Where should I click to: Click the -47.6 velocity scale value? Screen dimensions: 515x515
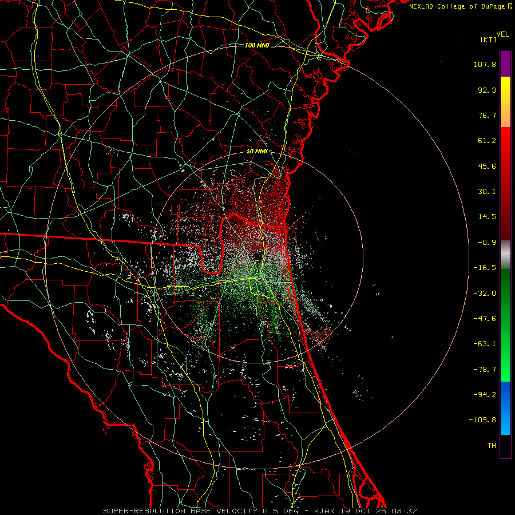click(x=485, y=319)
